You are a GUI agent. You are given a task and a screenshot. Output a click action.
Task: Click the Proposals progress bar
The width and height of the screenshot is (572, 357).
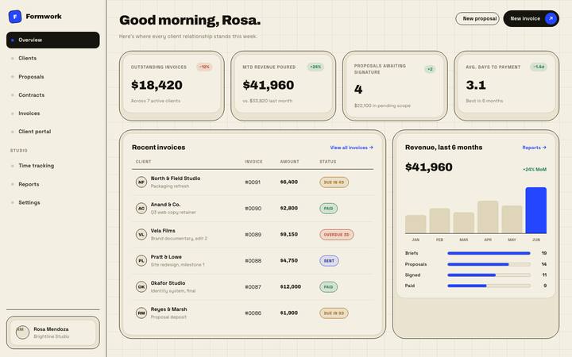[489, 264]
